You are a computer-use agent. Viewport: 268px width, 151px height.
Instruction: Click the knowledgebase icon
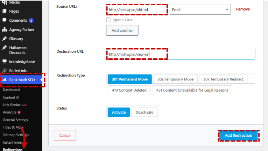5,61
